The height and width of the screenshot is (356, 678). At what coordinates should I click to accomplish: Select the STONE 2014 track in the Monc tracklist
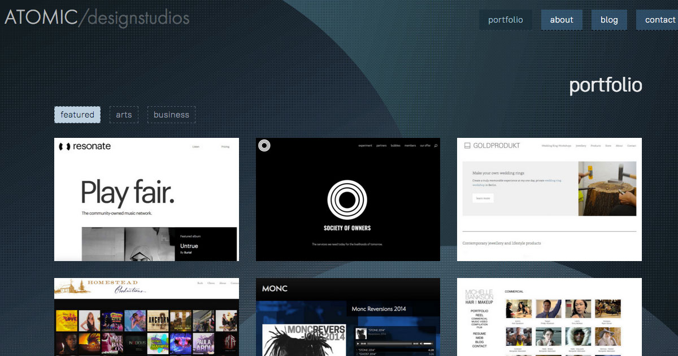[367, 350]
